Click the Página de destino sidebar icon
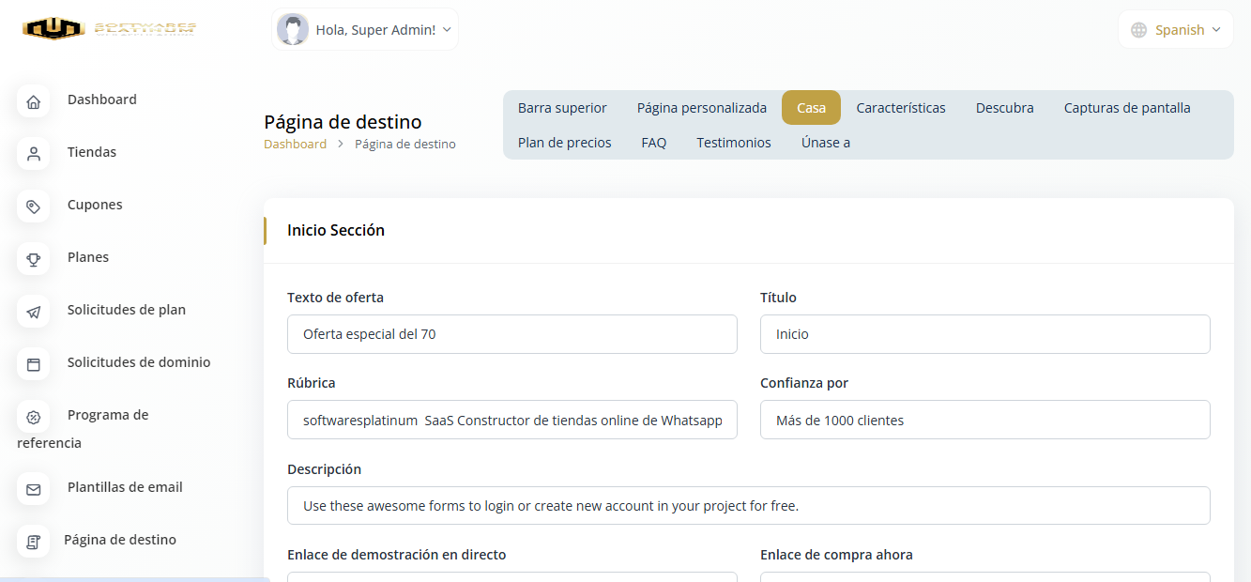 tap(34, 542)
